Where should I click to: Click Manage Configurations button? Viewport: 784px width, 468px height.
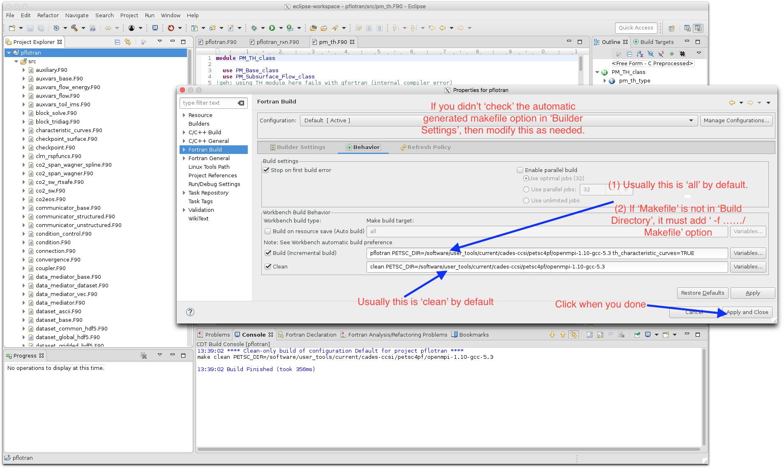[x=736, y=121]
